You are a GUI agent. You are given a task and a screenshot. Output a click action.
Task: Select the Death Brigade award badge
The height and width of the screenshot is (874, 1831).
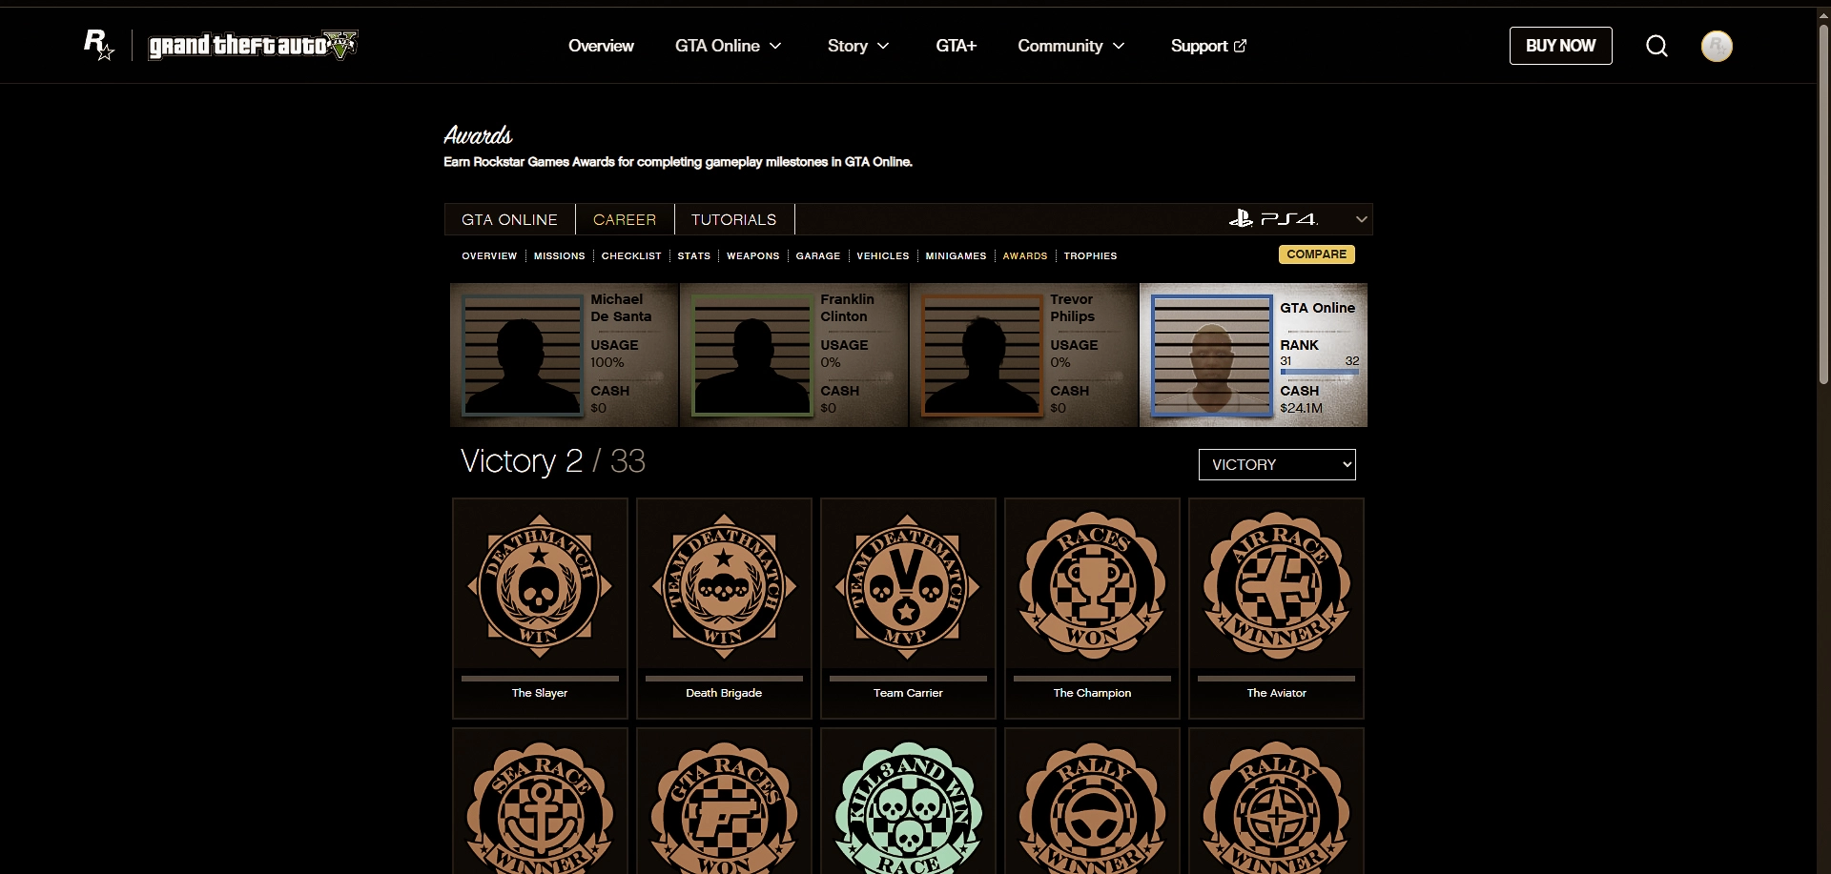pos(724,588)
